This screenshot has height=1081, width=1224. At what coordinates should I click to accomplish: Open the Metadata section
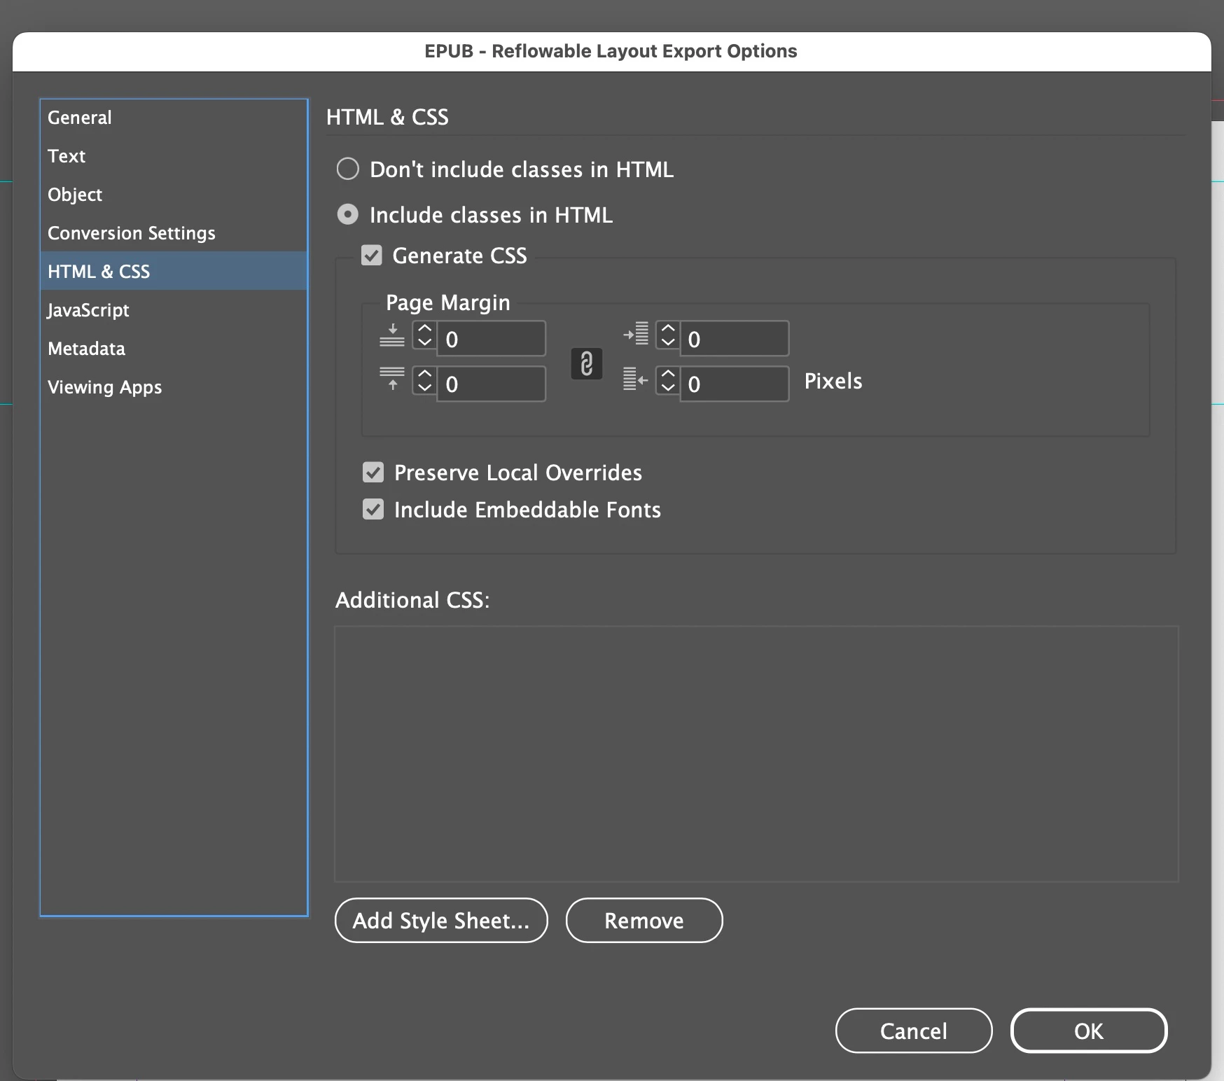click(x=174, y=349)
